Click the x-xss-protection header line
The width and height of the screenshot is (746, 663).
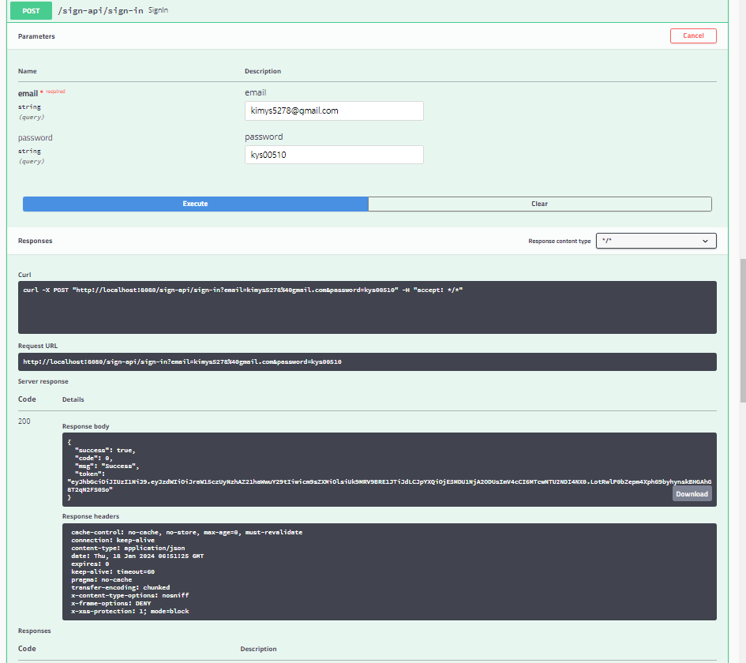point(130,612)
